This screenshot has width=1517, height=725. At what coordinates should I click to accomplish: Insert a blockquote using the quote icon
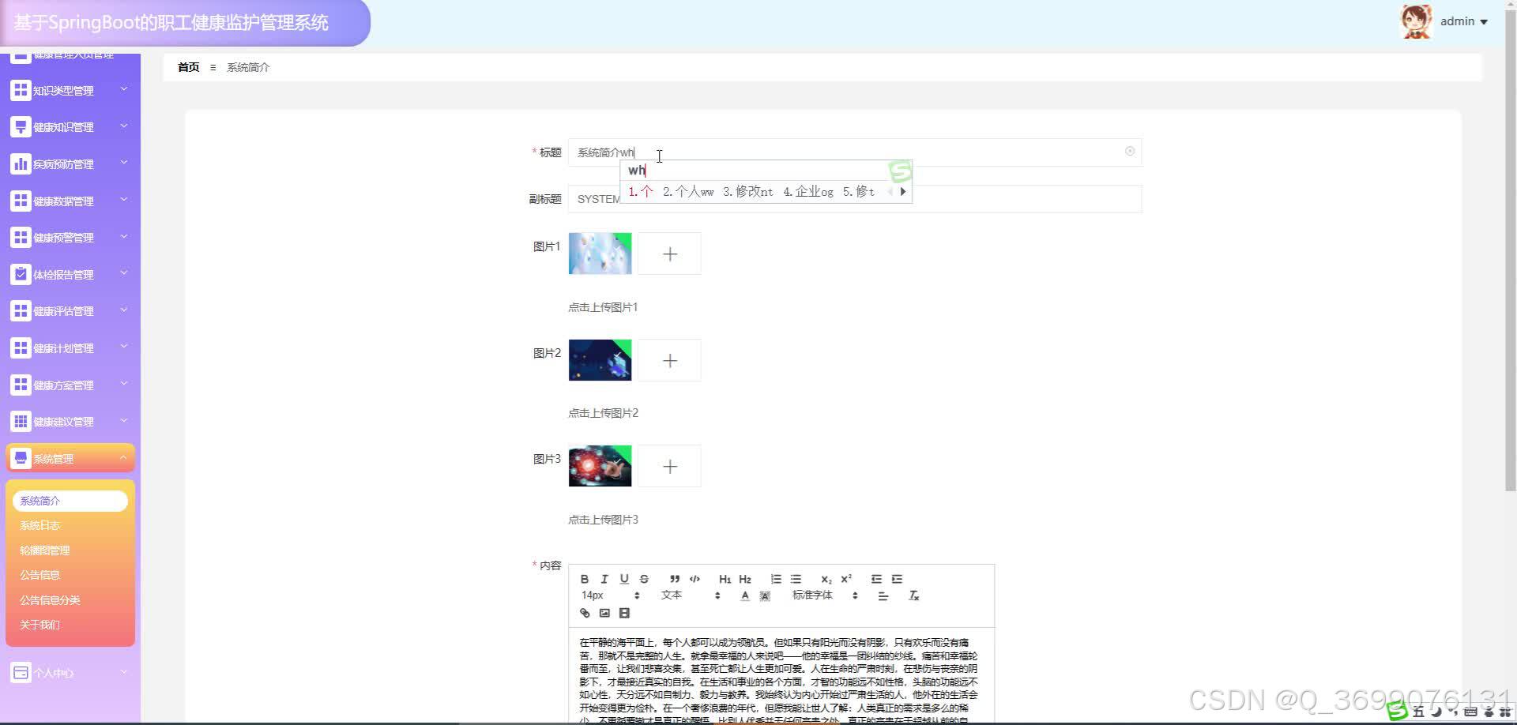point(675,579)
